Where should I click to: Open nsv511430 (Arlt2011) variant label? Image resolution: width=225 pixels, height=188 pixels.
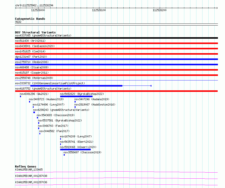point(30,41)
